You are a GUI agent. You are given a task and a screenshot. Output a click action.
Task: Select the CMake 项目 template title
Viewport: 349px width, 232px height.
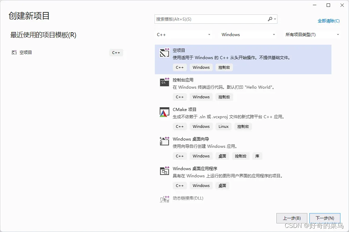tap(184, 110)
